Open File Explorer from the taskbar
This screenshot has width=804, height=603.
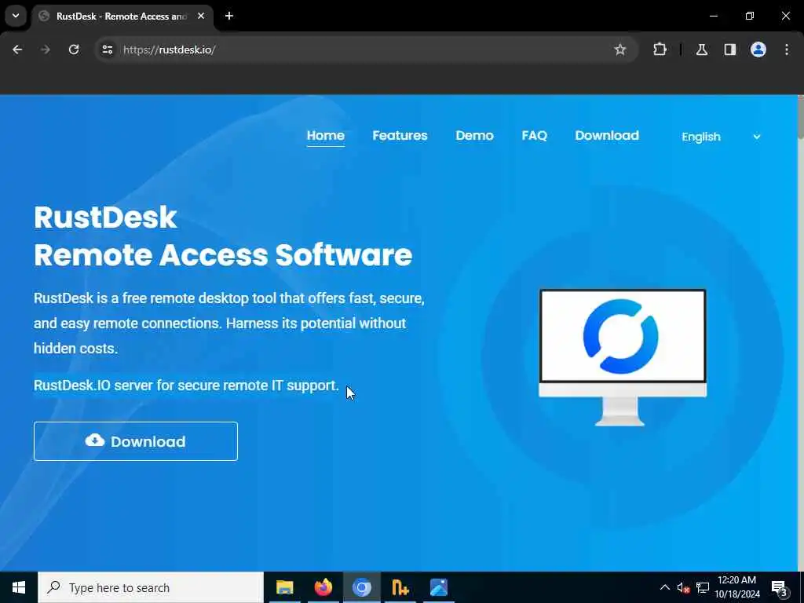pyautogui.click(x=284, y=587)
